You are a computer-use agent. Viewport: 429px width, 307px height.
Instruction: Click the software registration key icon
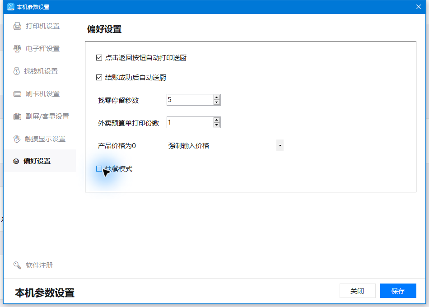[x=17, y=265]
